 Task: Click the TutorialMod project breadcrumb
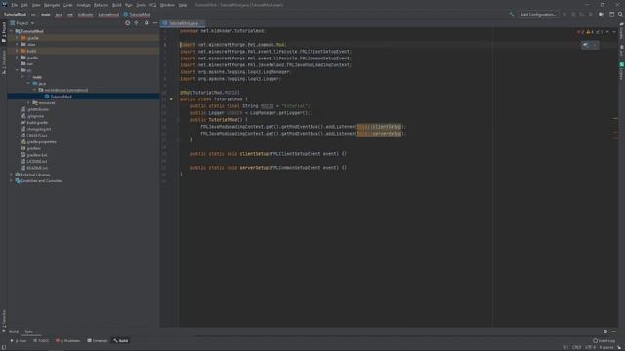click(x=16, y=14)
